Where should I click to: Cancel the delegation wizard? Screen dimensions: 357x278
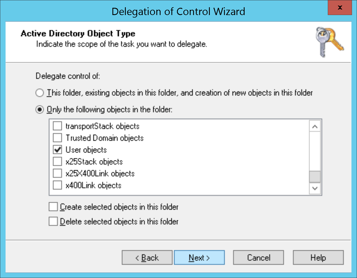coord(258,258)
